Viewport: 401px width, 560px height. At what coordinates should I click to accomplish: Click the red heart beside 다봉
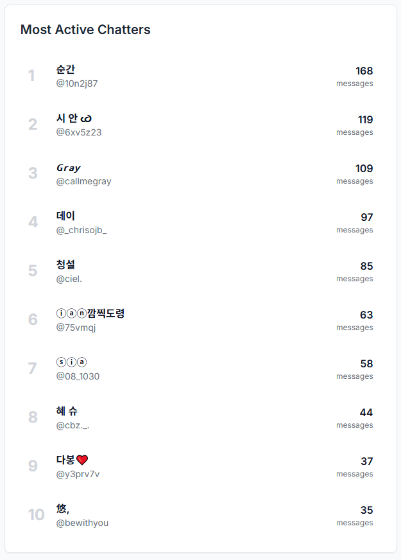(82, 460)
